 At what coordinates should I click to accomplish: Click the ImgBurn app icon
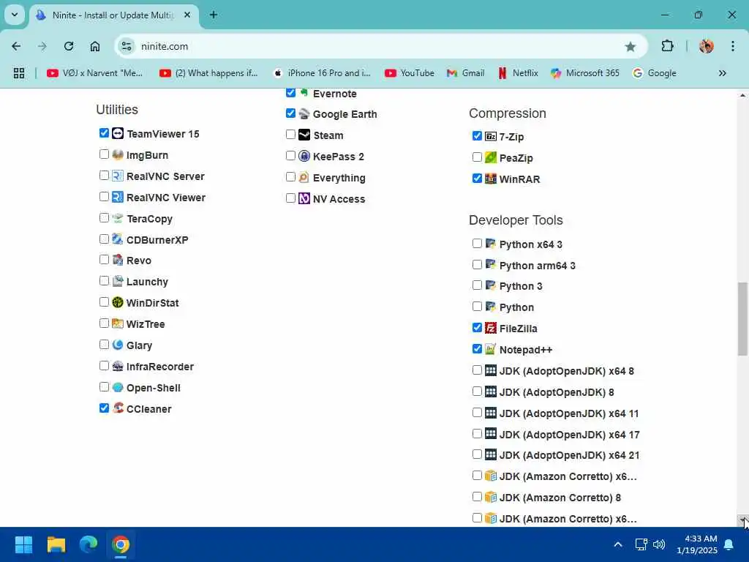pos(118,155)
